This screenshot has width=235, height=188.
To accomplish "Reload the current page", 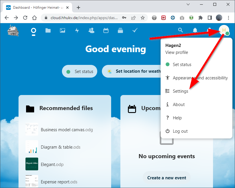I will (x=25, y=18).
